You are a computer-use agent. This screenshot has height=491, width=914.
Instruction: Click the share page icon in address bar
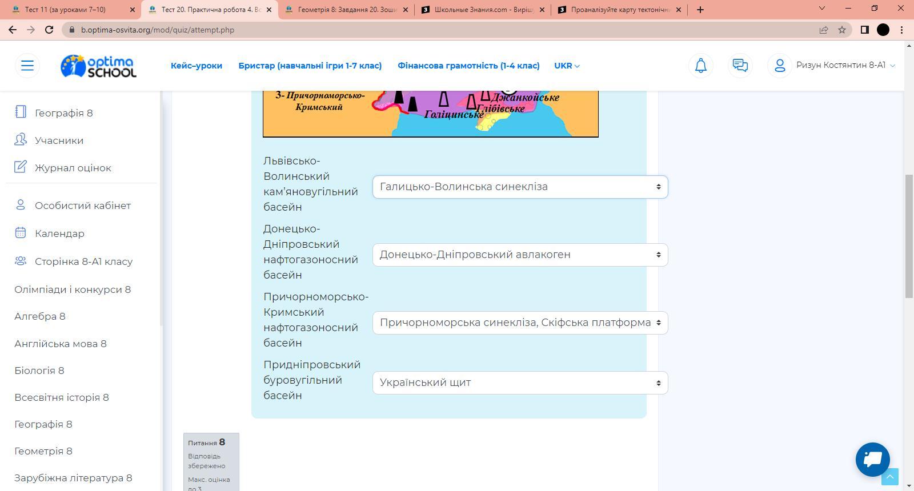point(823,30)
